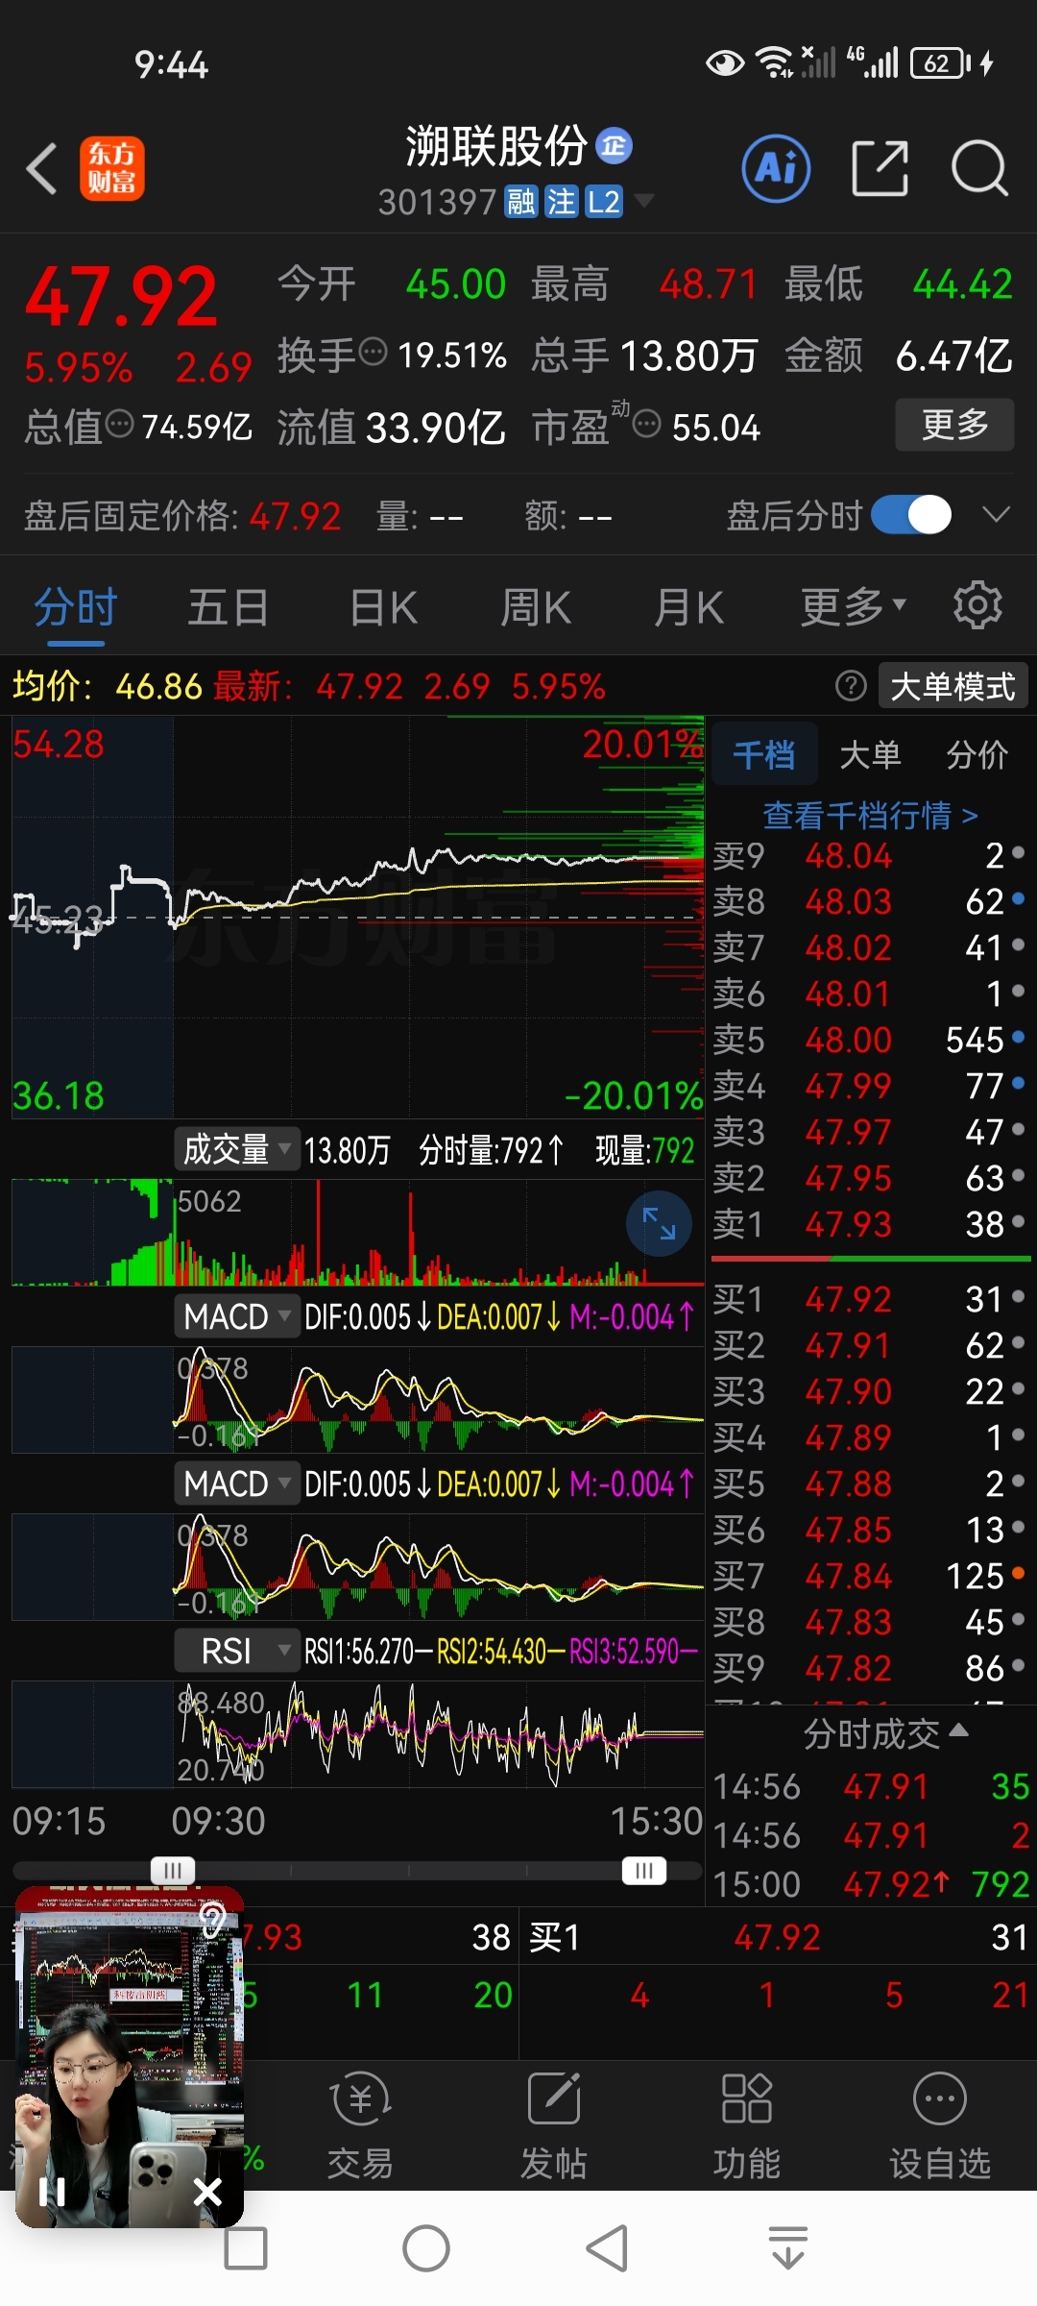The image size is (1037, 2306).
Task: Select the 千档 order book tab
Action: click(764, 754)
